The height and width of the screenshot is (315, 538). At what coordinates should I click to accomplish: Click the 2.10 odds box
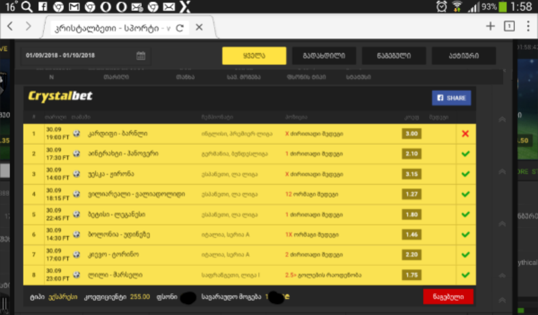point(411,154)
